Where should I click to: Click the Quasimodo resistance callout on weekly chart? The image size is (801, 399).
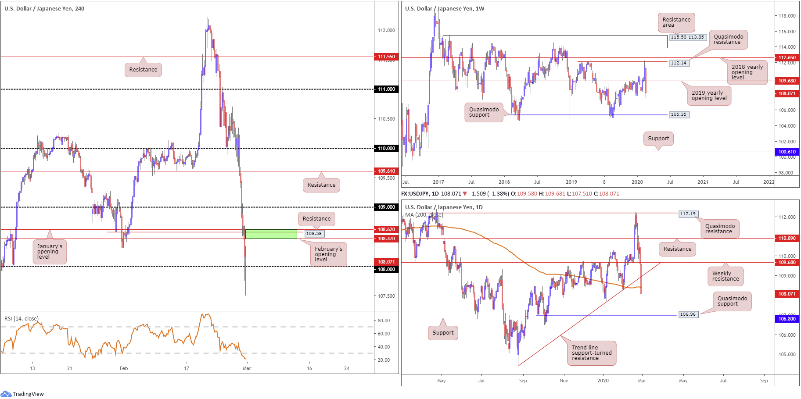(728, 39)
